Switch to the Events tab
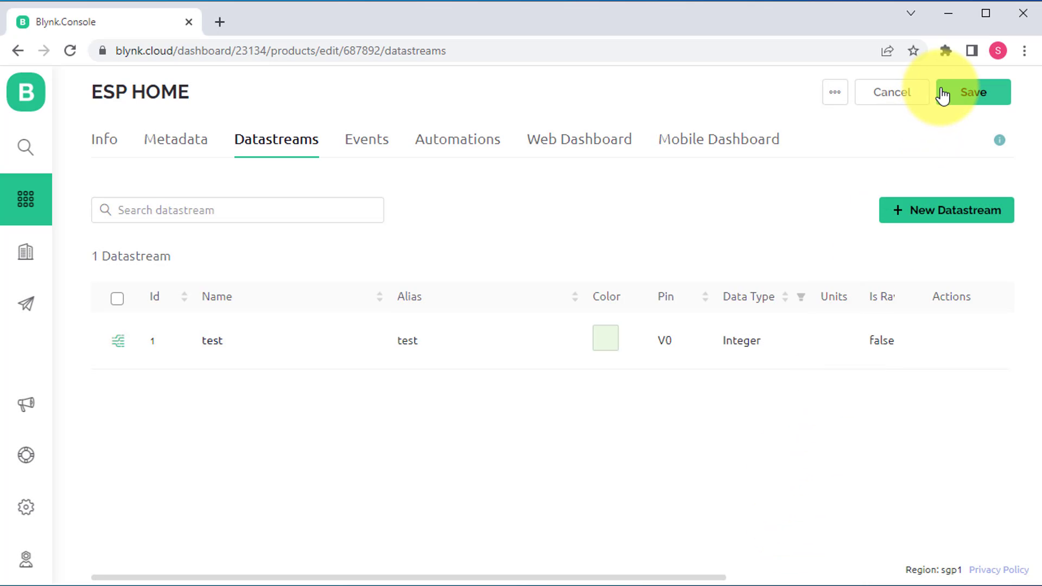The height and width of the screenshot is (586, 1042). click(367, 139)
